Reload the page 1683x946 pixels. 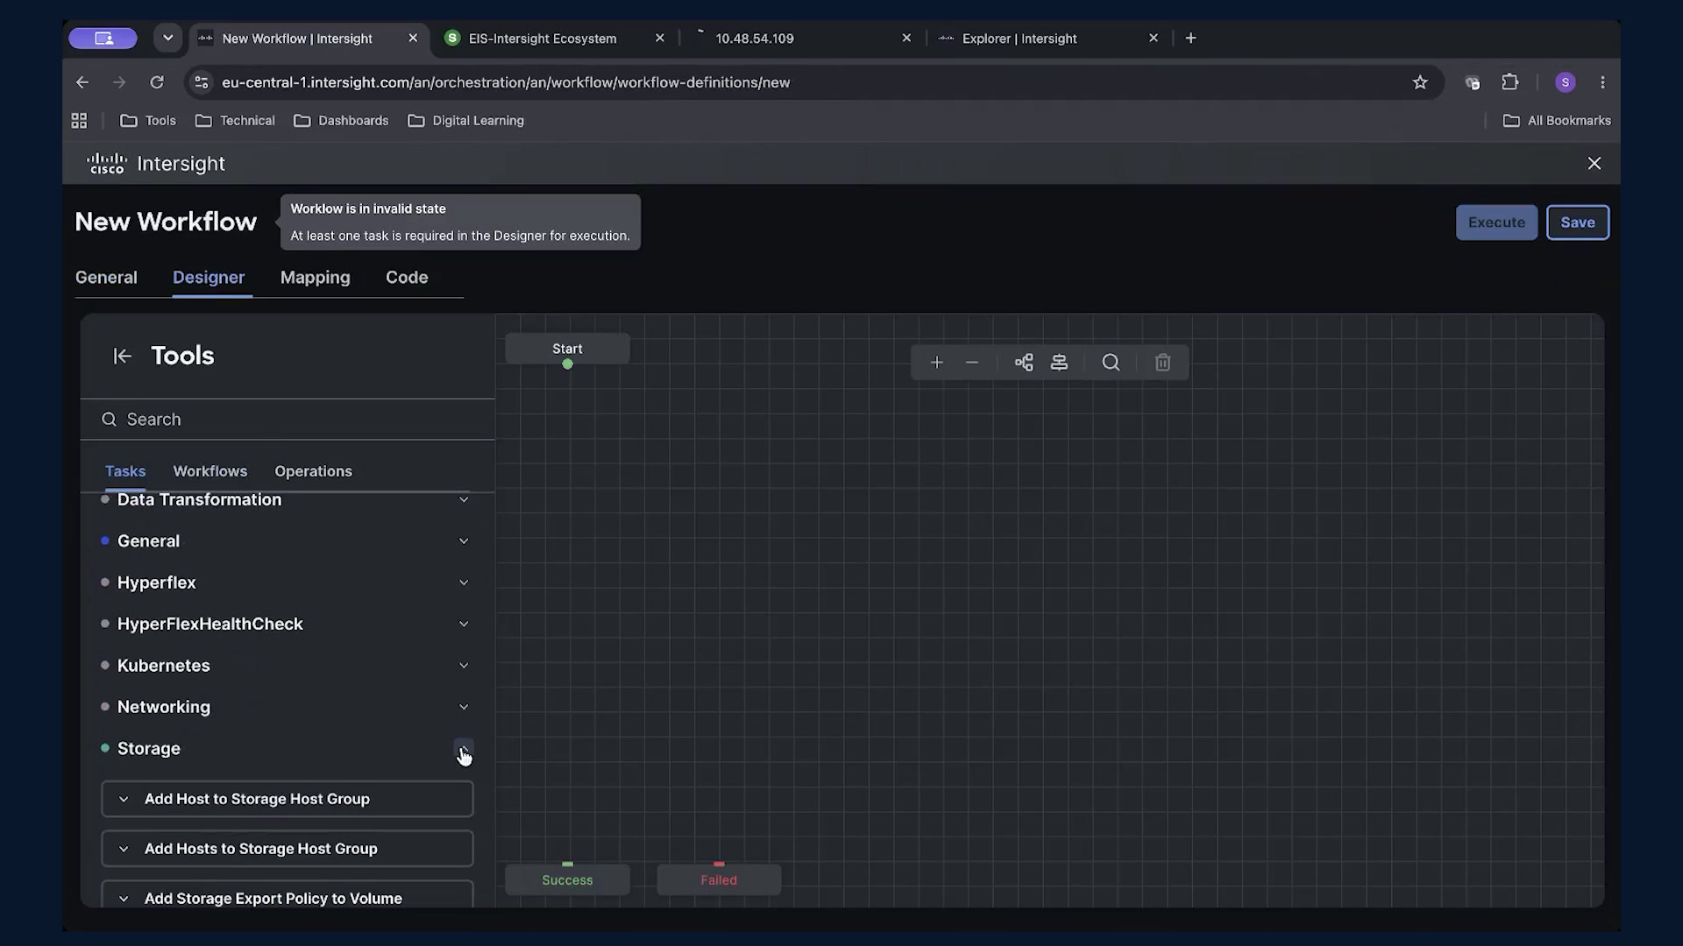point(157,82)
